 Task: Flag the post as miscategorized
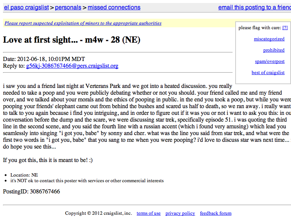269,39
